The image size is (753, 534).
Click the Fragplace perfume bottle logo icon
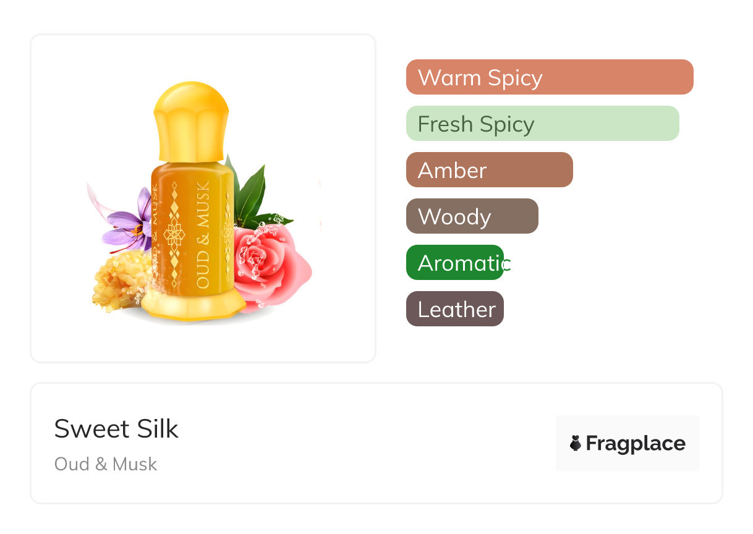tap(576, 443)
